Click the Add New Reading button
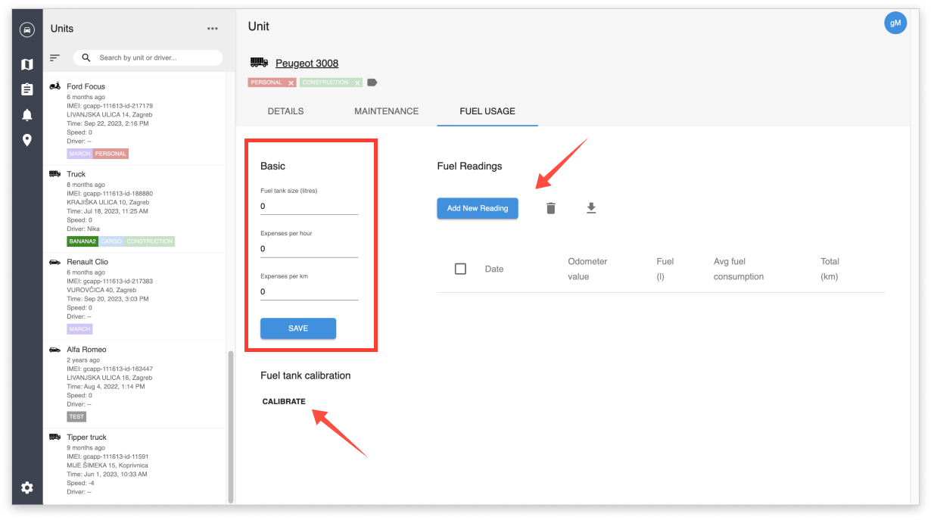The width and height of the screenshot is (931, 520). click(478, 207)
